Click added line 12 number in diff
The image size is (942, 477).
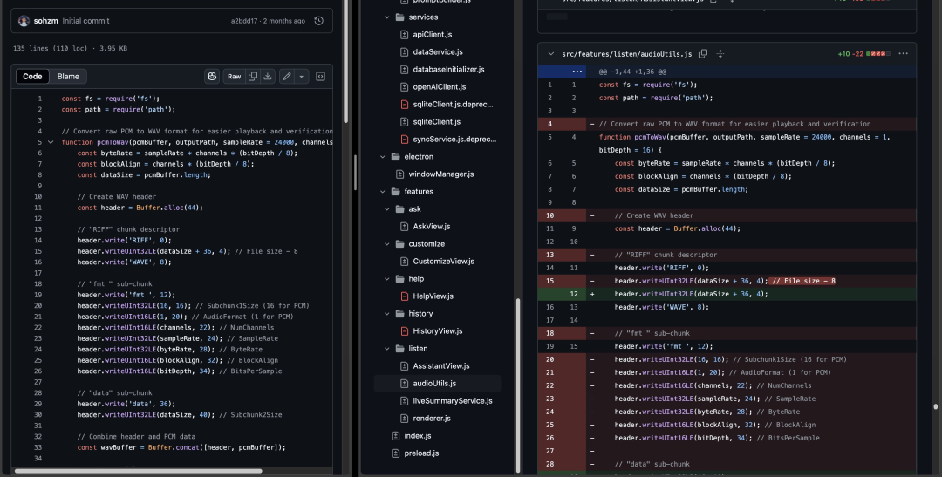pyautogui.click(x=574, y=294)
